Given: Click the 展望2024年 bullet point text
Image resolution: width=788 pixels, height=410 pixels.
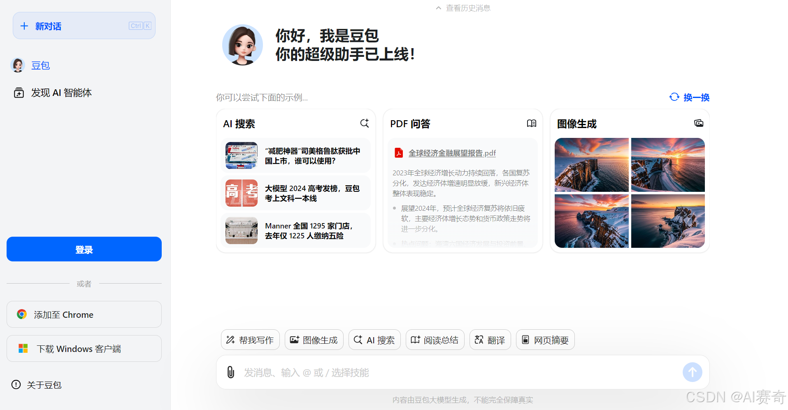Looking at the screenshot, I should [465, 219].
